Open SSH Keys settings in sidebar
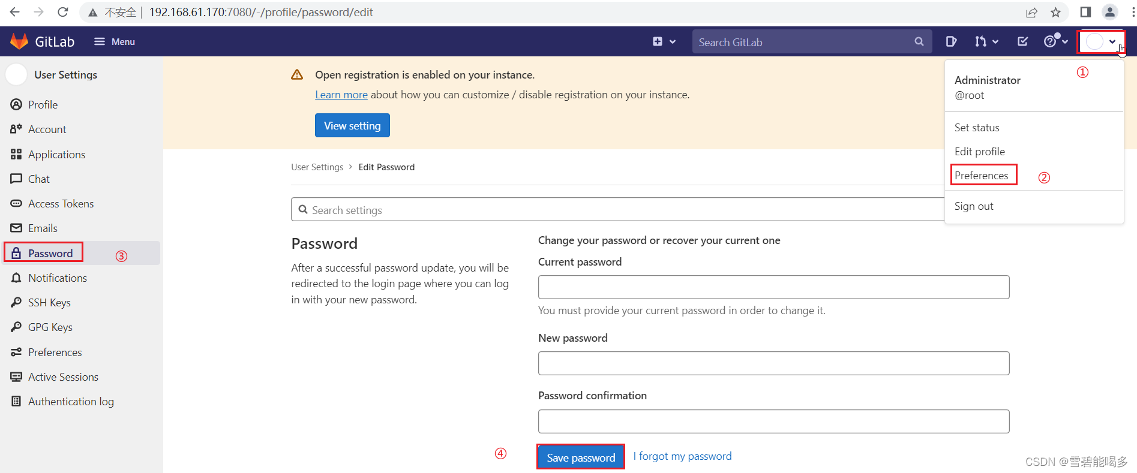The height and width of the screenshot is (473, 1137). tap(49, 303)
